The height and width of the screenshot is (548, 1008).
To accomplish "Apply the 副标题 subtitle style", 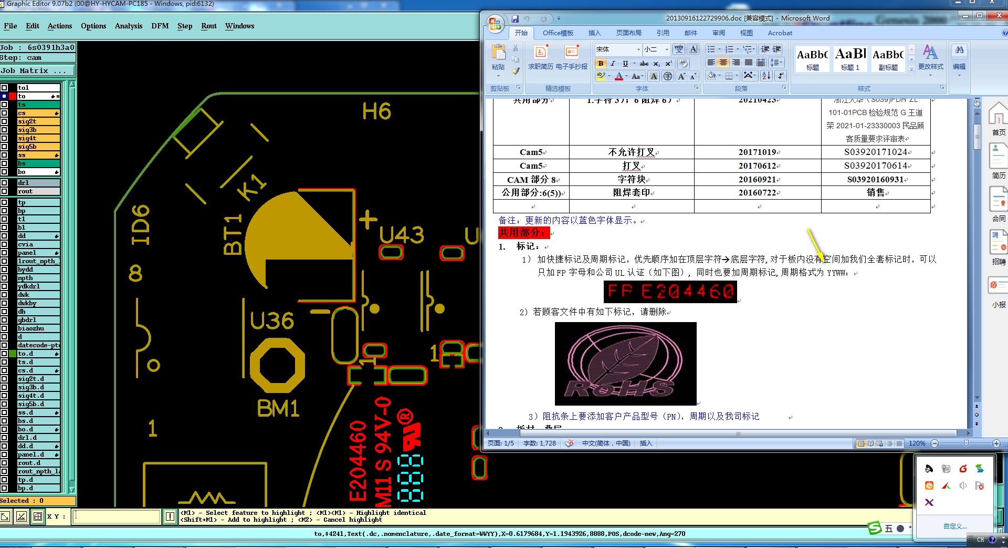I will coord(888,58).
